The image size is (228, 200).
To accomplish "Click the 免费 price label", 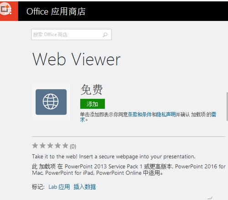I will (x=92, y=89).
